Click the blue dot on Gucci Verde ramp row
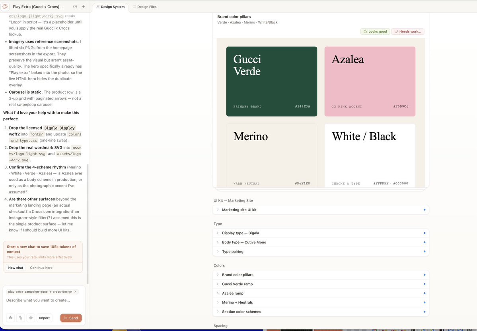Image resolution: width=477 pixels, height=331 pixels. coord(424,284)
